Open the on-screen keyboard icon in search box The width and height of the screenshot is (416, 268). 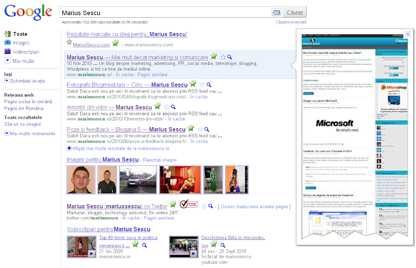(x=276, y=12)
